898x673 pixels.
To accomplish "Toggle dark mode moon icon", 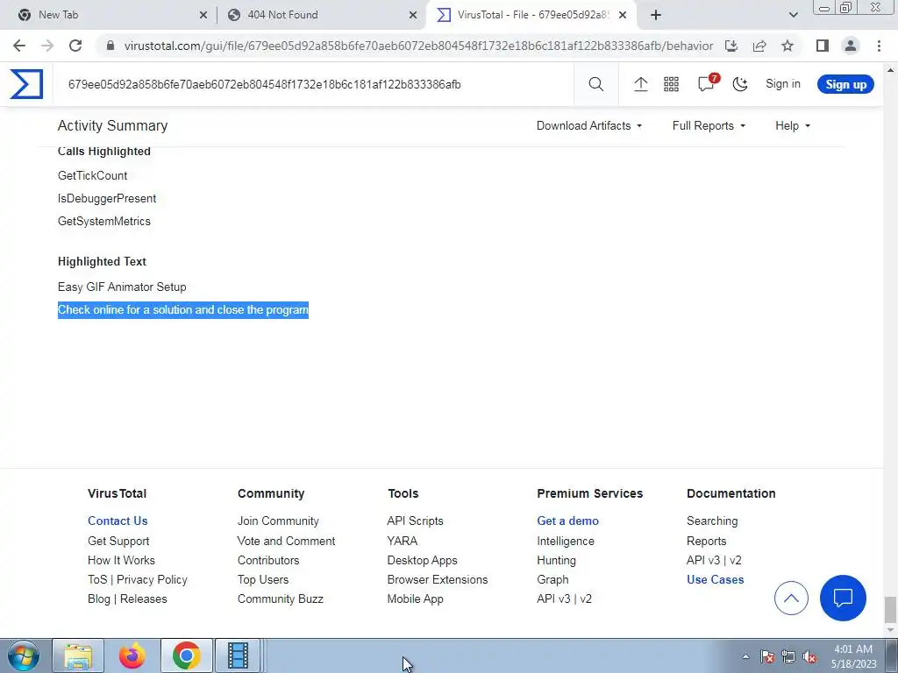I will click(x=740, y=85).
